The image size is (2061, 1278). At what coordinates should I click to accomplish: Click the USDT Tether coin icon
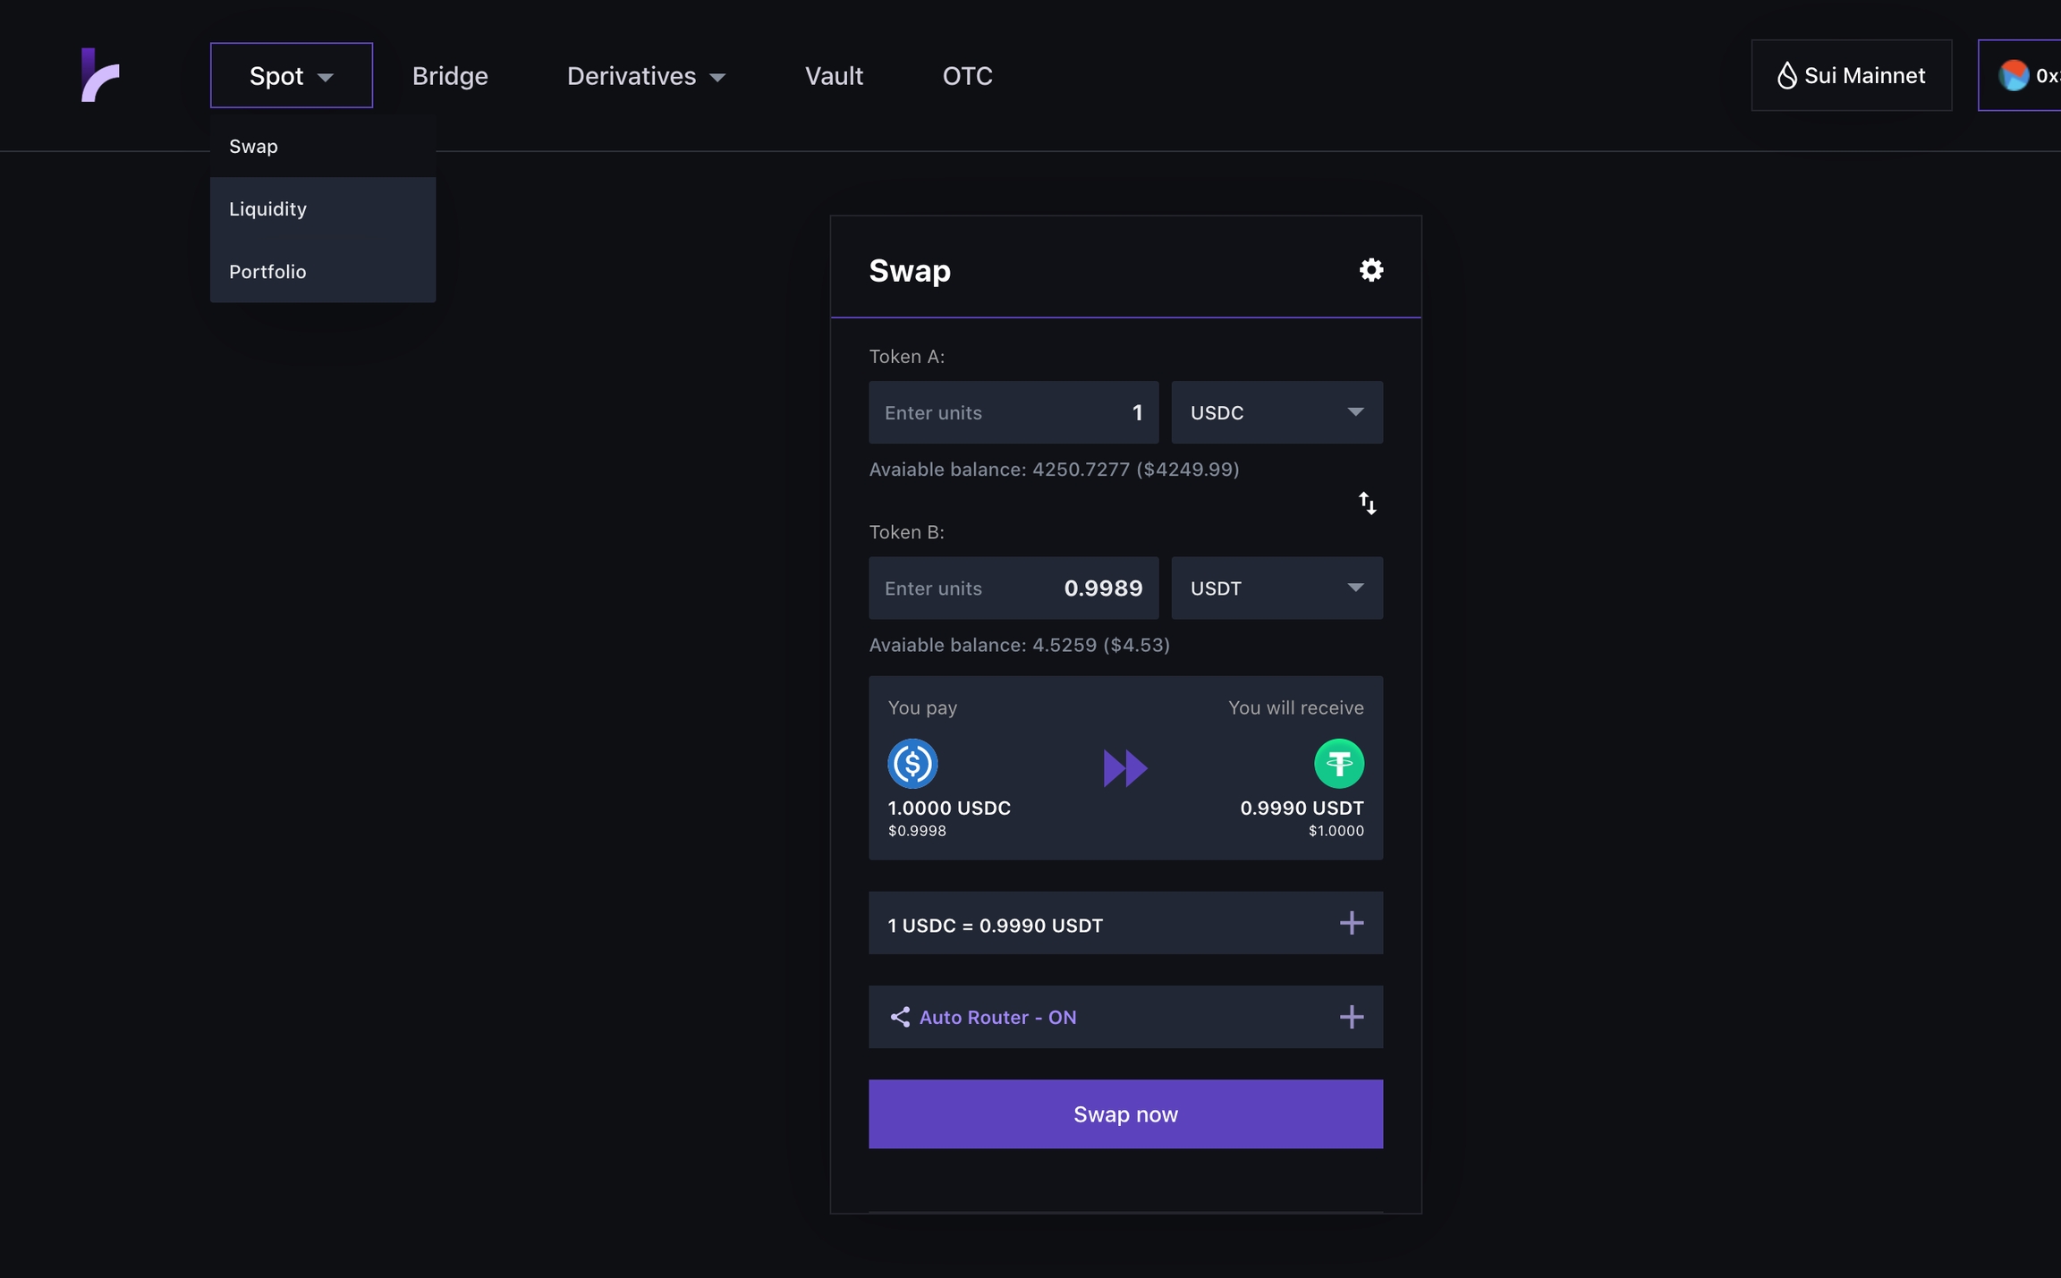point(1338,764)
